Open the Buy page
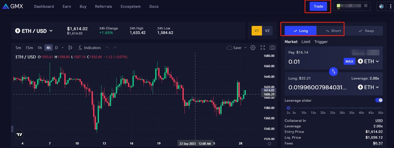Viewport: 394px width, 148px height. [83, 7]
